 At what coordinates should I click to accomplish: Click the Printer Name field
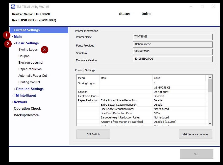(173, 37)
